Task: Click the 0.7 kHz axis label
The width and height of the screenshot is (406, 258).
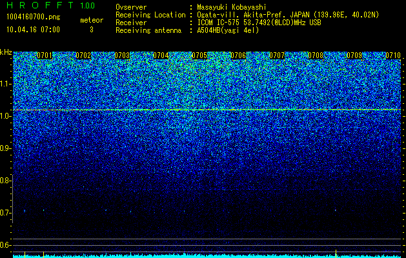Action: point(6,213)
